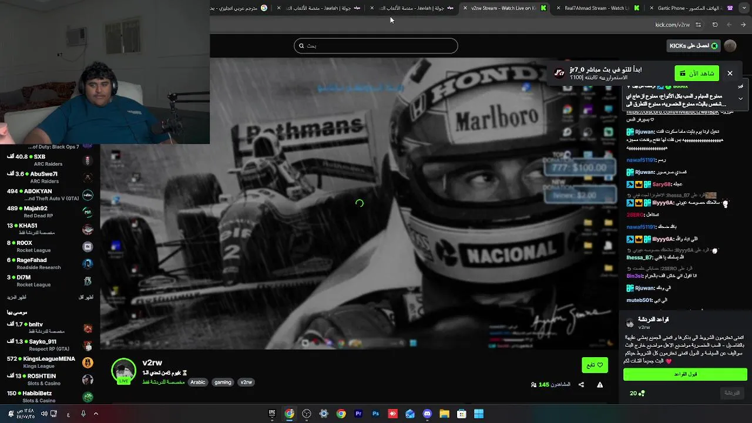Screen dimensions: 752x423
Task: Open Majah92 channel in sidebar
Action: click(x=50, y=211)
